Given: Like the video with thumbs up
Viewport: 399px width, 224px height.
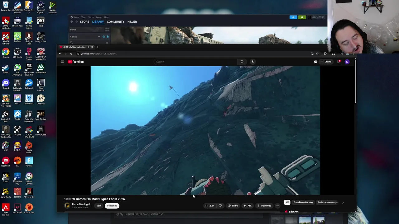Looking at the screenshot, I should [209, 206].
